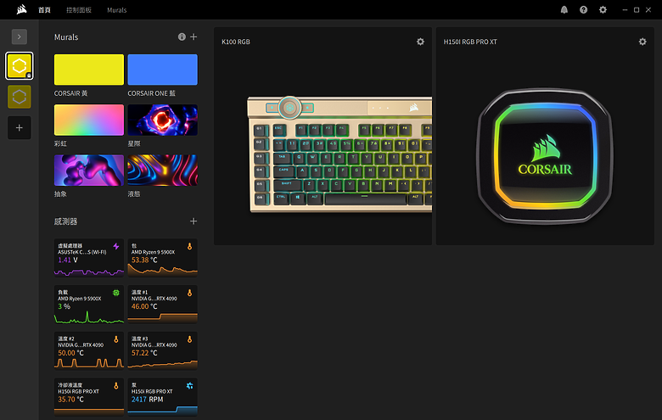
Task: Add a new mural with plus icon
Action: pos(194,36)
